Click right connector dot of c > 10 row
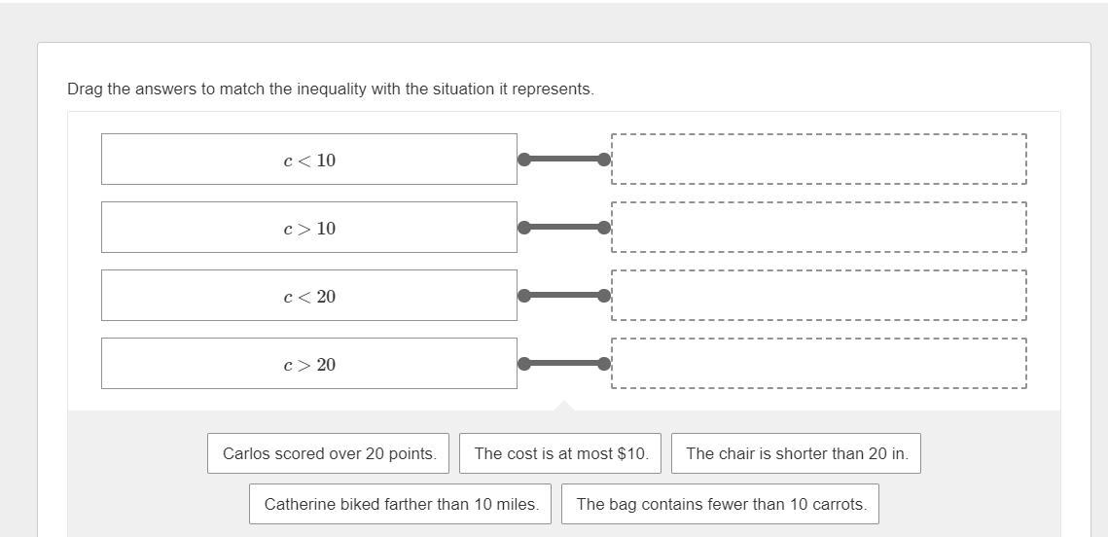Screen dimensions: 1108x537 [604, 228]
